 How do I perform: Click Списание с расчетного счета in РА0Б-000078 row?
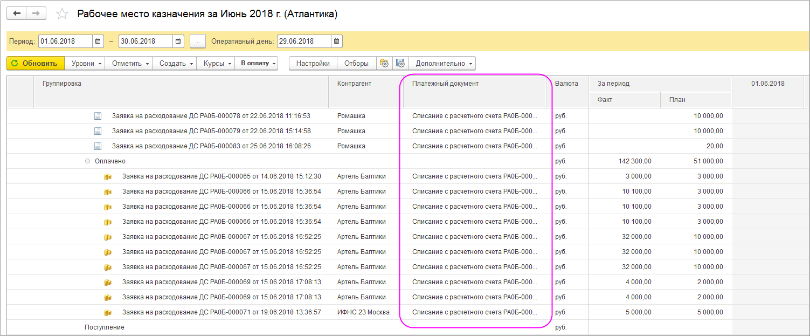point(475,116)
